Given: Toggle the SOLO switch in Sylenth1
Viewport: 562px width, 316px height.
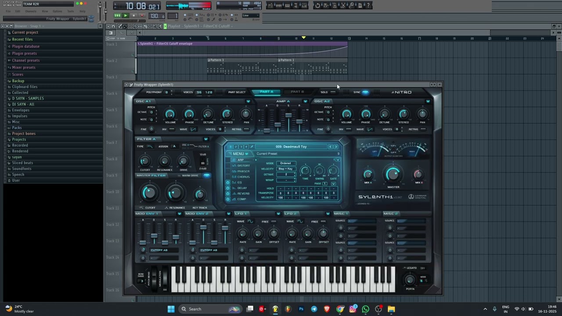Looking at the screenshot, I should 333,92.
